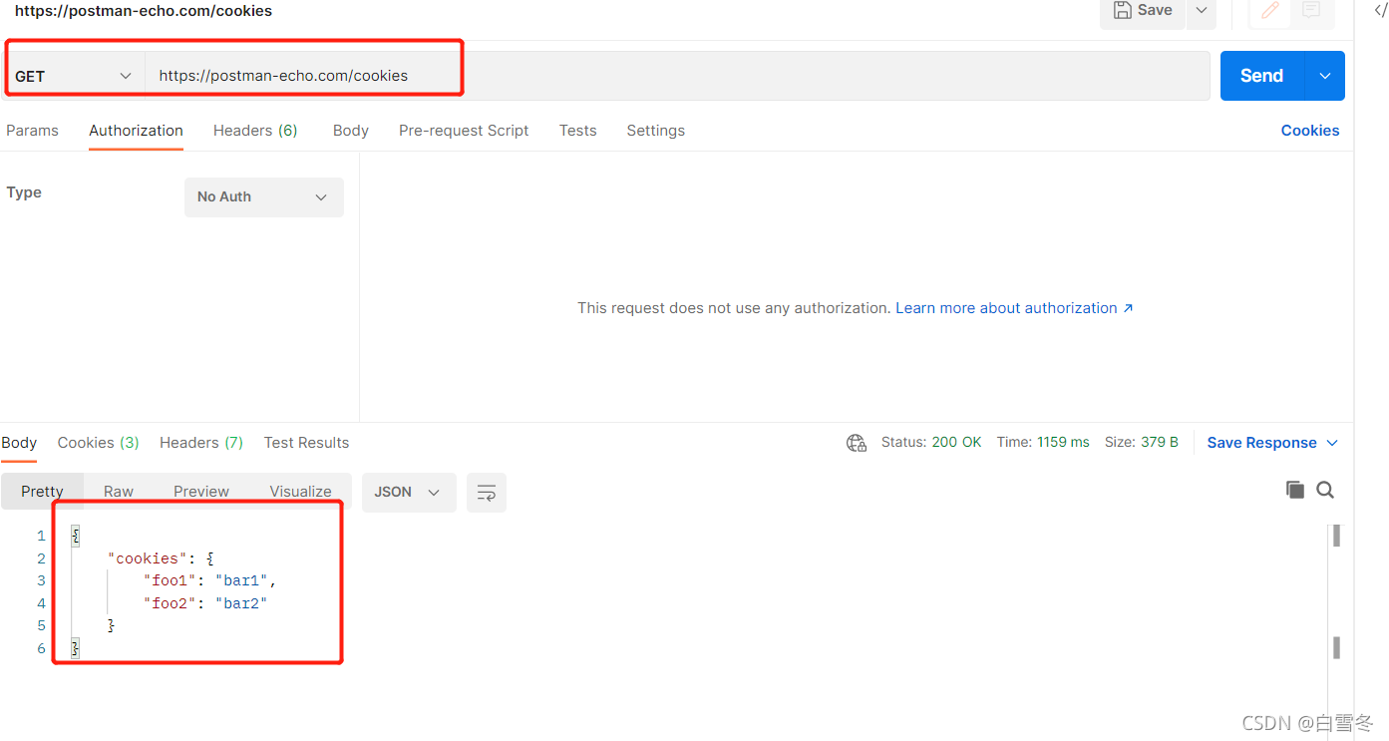Image resolution: width=1389 pixels, height=741 pixels.
Task: Click the "cookies" key in response
Action: (147, 558)
